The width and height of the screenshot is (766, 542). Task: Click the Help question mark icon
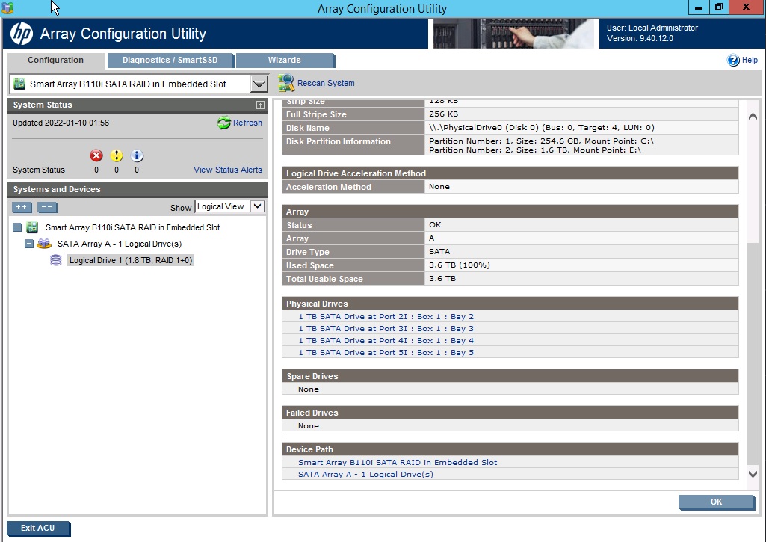tap(733, 60)
